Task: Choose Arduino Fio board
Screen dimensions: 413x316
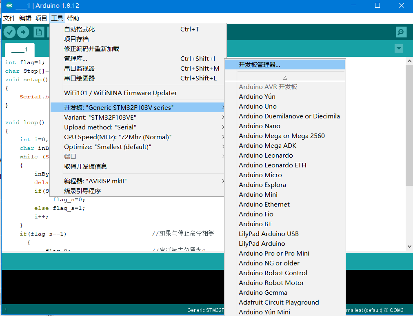Action: click(x=285, y=214)
